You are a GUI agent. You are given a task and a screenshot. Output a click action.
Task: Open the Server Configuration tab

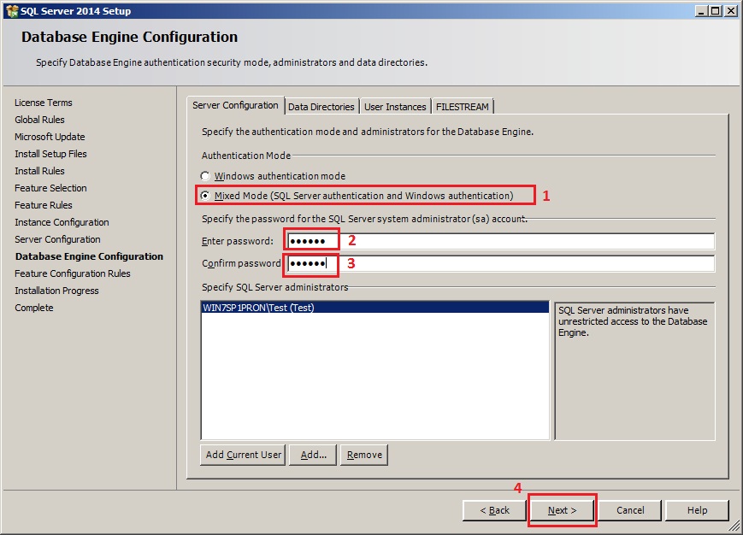235,106
